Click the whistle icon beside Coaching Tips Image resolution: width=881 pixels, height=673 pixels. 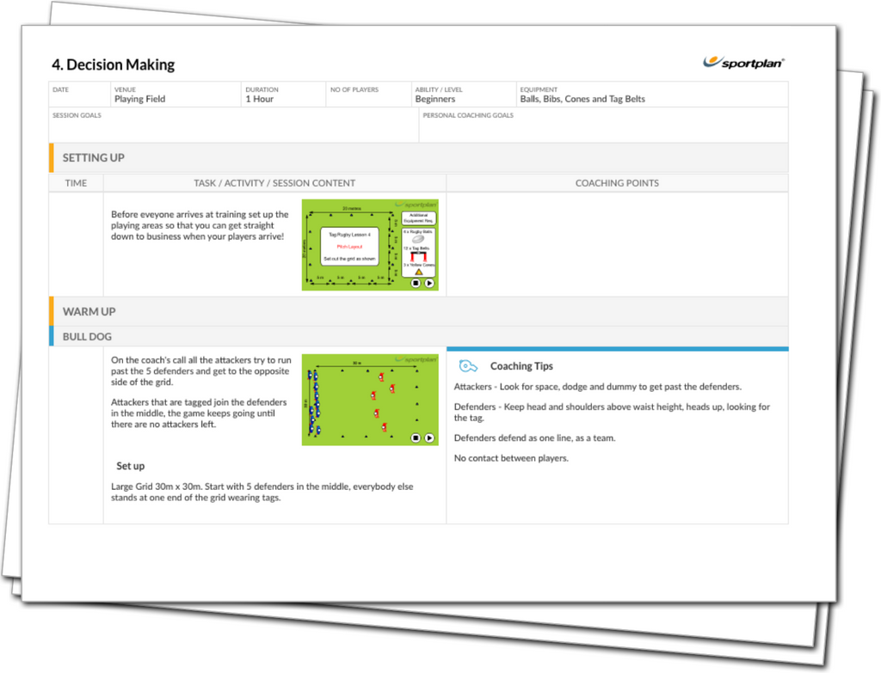pyautogui.click(x=467, y=365)
